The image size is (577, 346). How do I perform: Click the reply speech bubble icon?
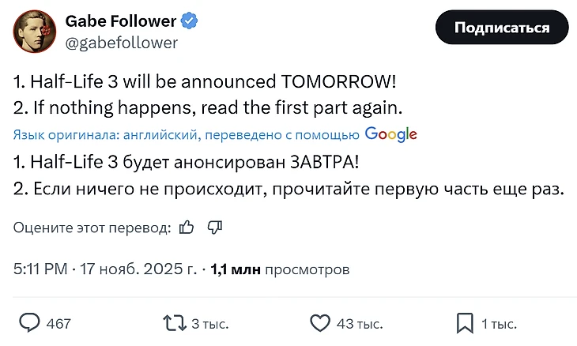click(x=30, y=322)
